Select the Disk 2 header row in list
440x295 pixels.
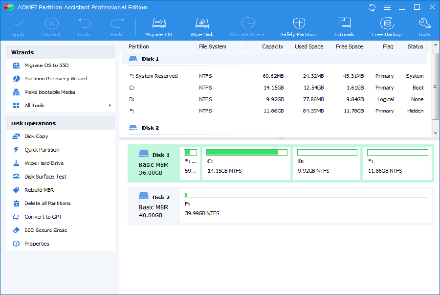click(x=274, y=128)
